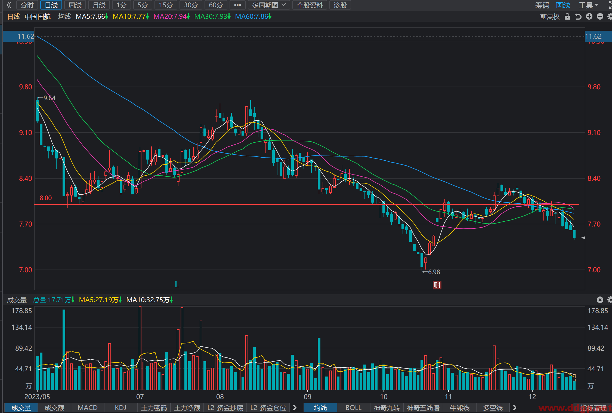Click the more periods ellipsis button
This screenshot has width=612, height=413.
tap(237, 5)
